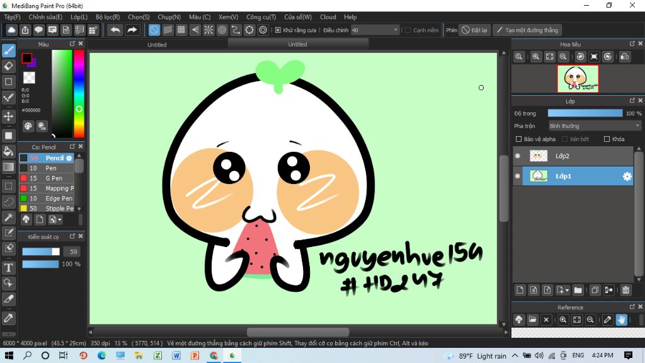Open the Chỉnh sửa(E) menu
This screenshot has width=645, height=363.
click(45, 17)
